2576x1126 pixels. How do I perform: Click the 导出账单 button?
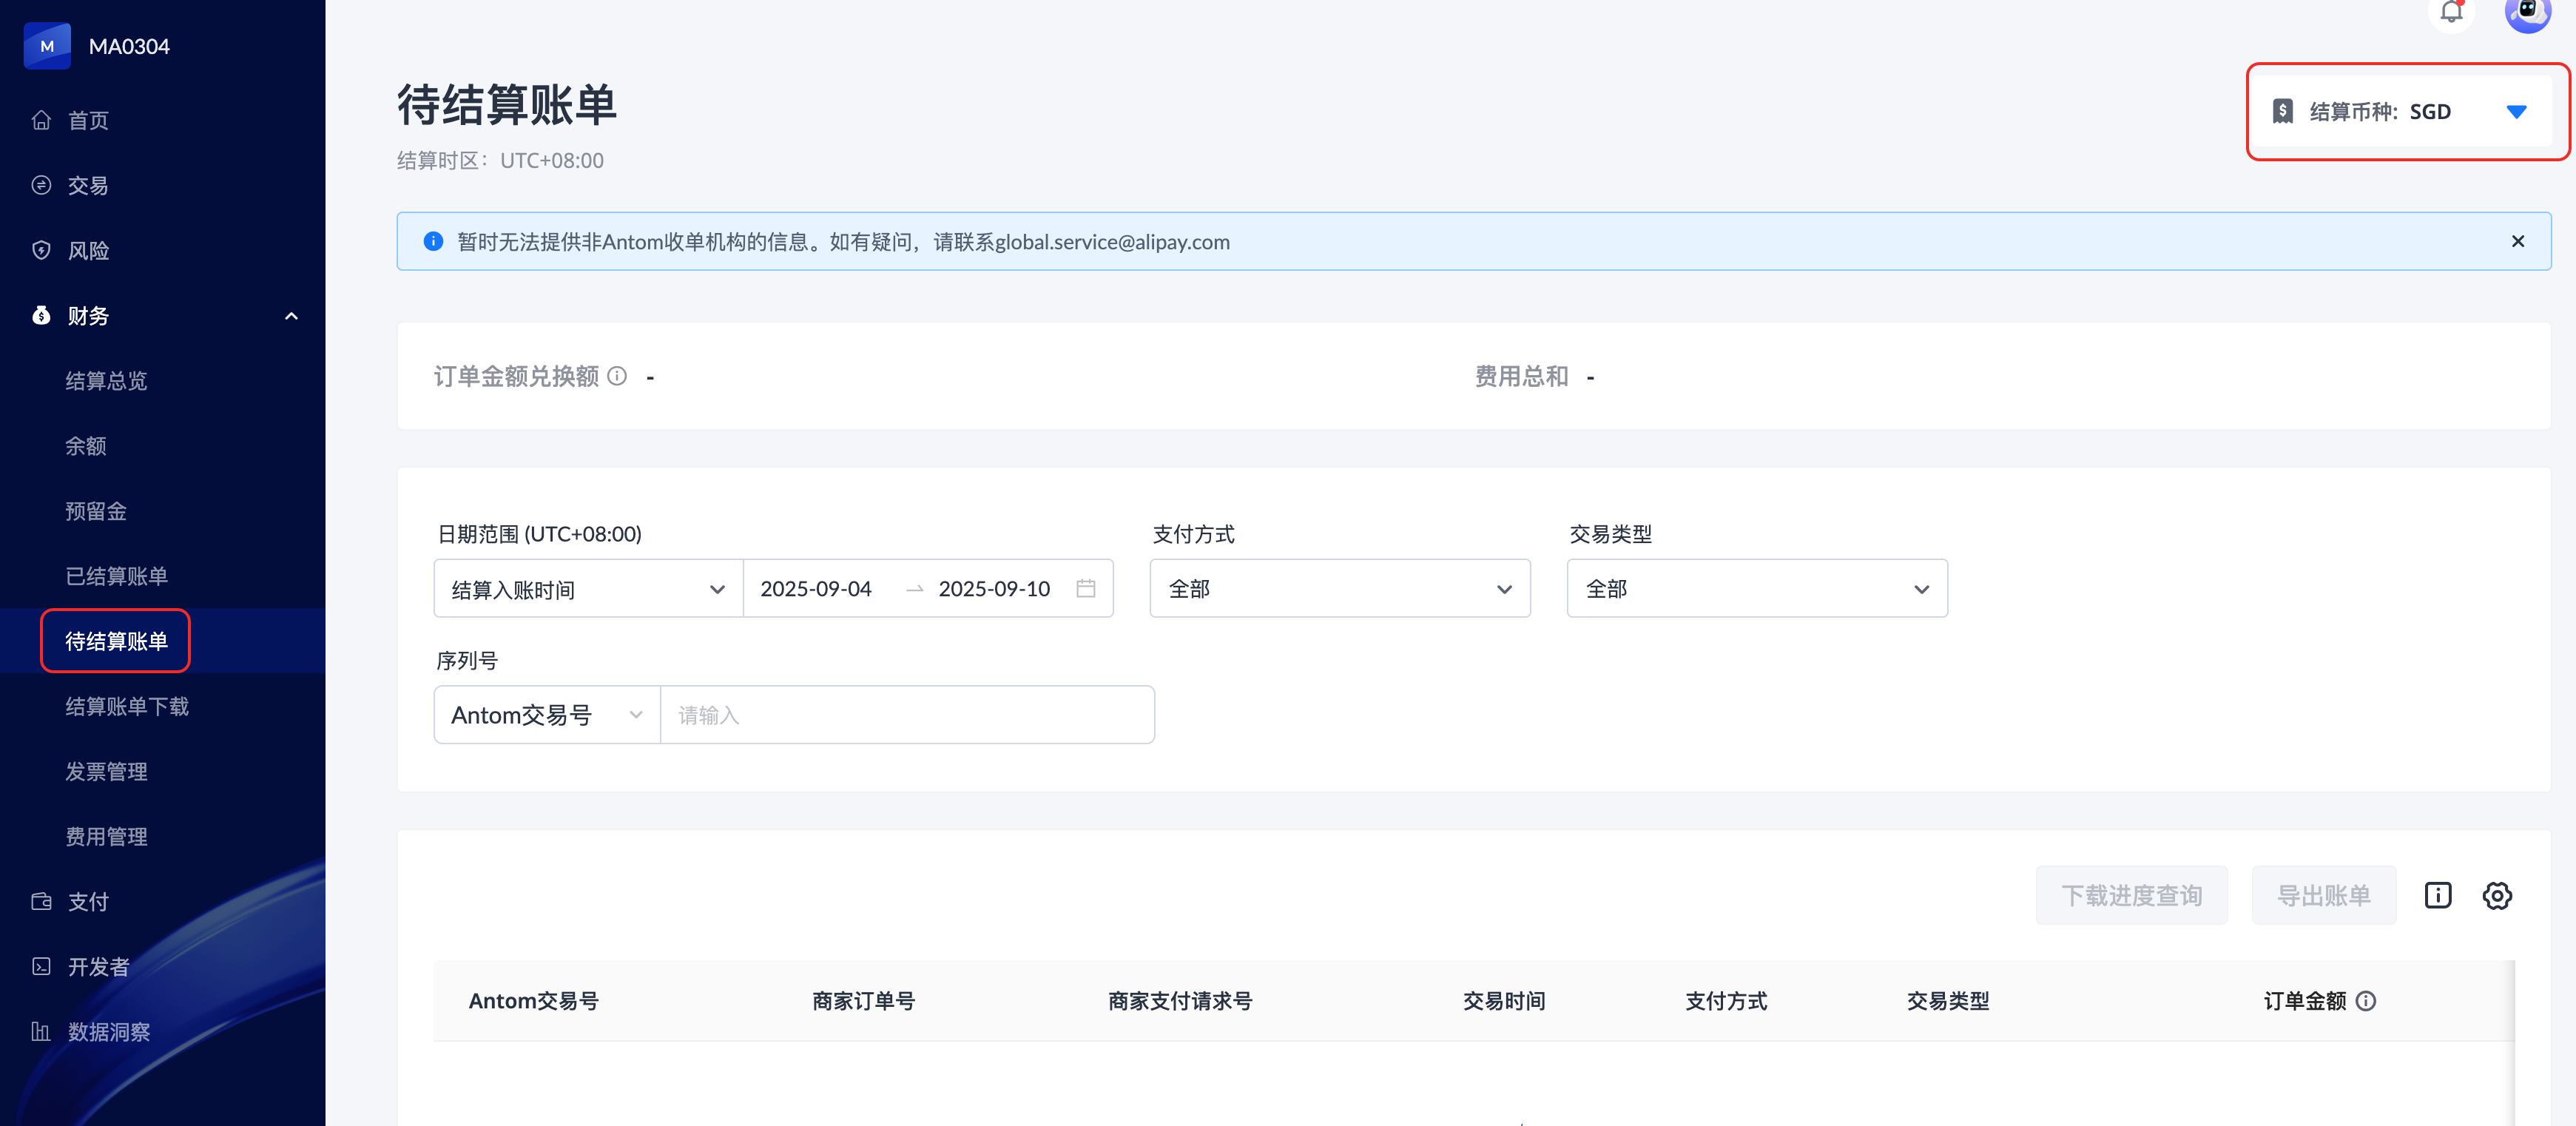(x=2322, y=895)
